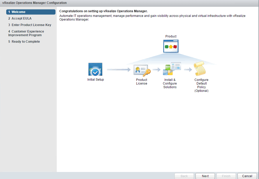Go to the Accept EULA step

click(20, 18)
